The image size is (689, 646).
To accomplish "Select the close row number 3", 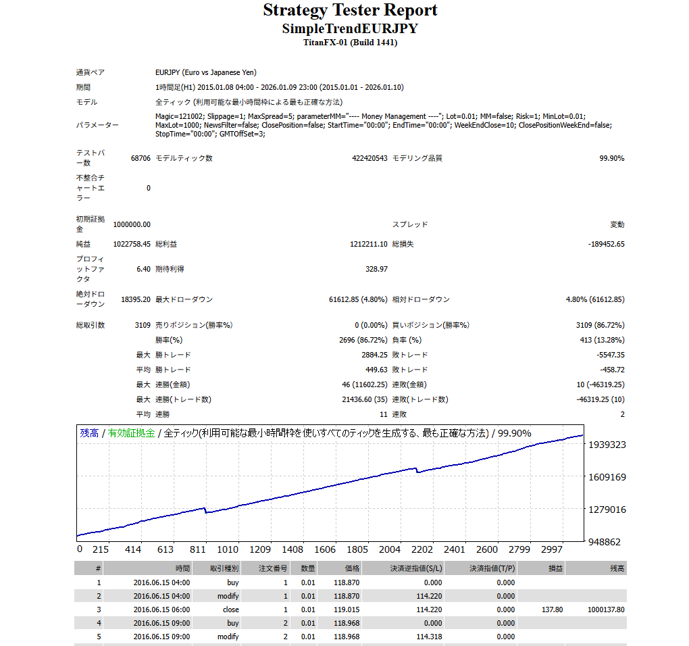I will pos(99,610).
